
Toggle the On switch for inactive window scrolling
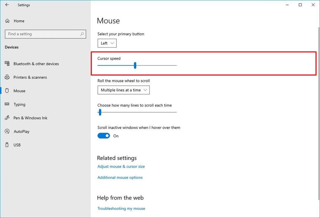pyautogui.click(x=103, y=135)
